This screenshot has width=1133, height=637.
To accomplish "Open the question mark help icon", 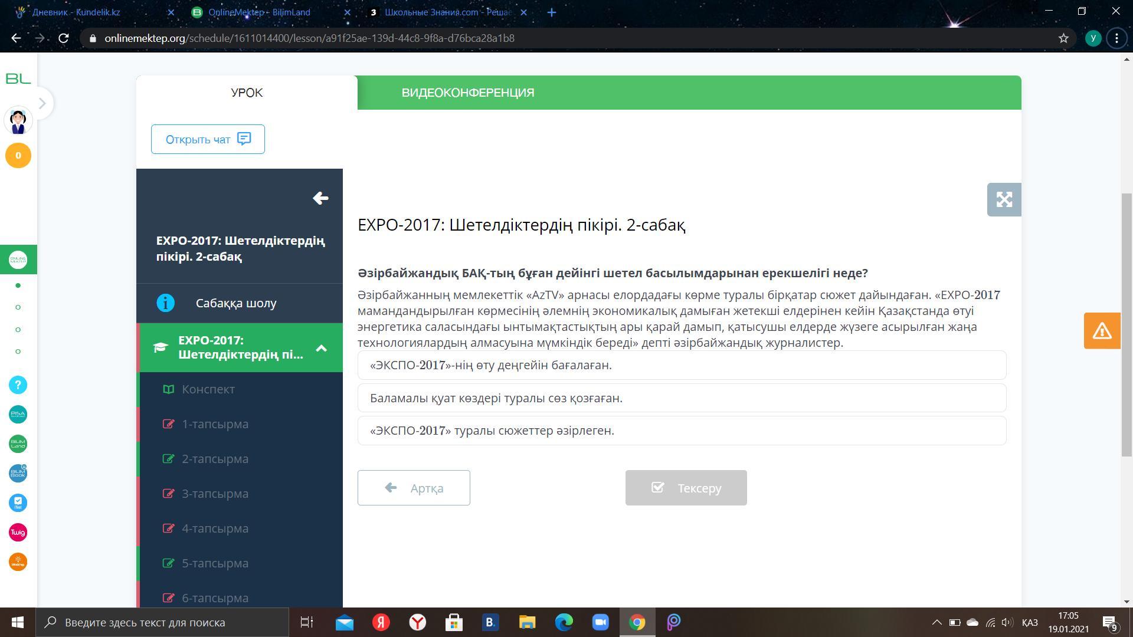I will 18,385.
